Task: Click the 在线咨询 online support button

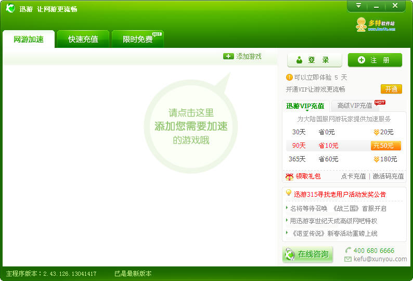Action: [x=307, y=254]
